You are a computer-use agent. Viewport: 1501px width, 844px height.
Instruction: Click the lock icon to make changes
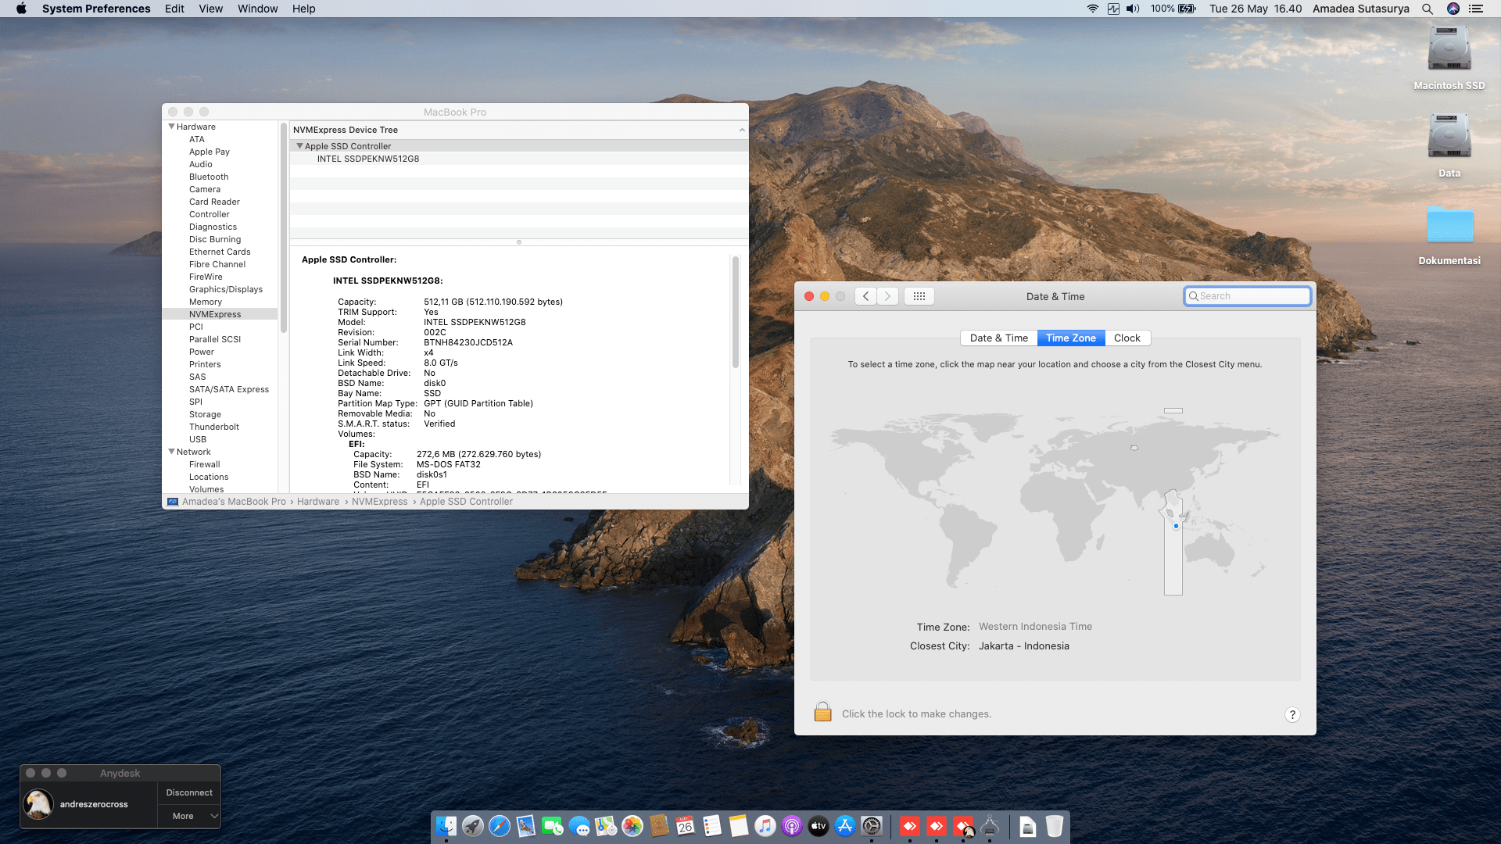tap(822, 712)
